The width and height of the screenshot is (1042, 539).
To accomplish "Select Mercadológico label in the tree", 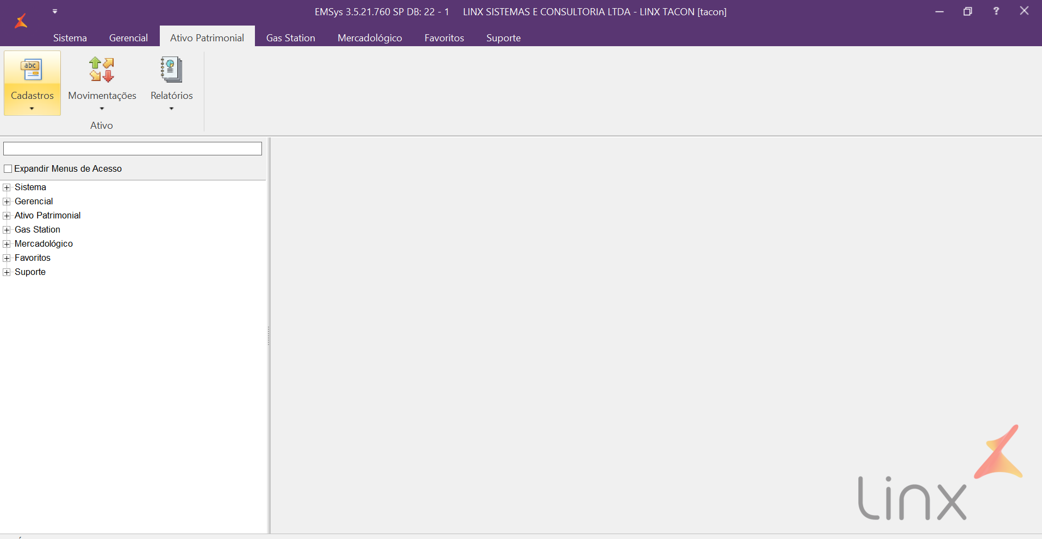I will [x=43, y=244].
